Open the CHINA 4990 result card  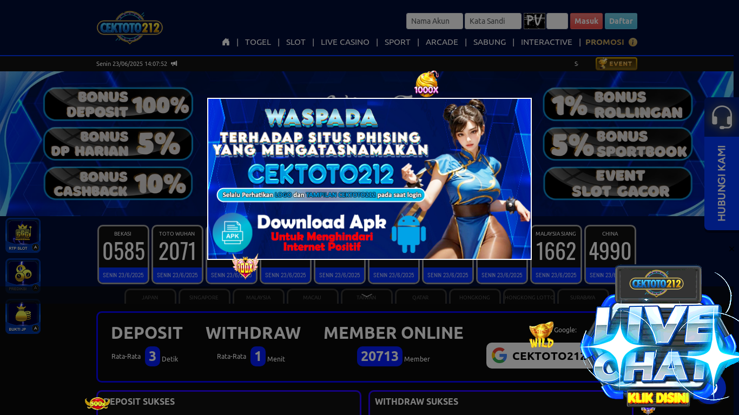[610, 255]
